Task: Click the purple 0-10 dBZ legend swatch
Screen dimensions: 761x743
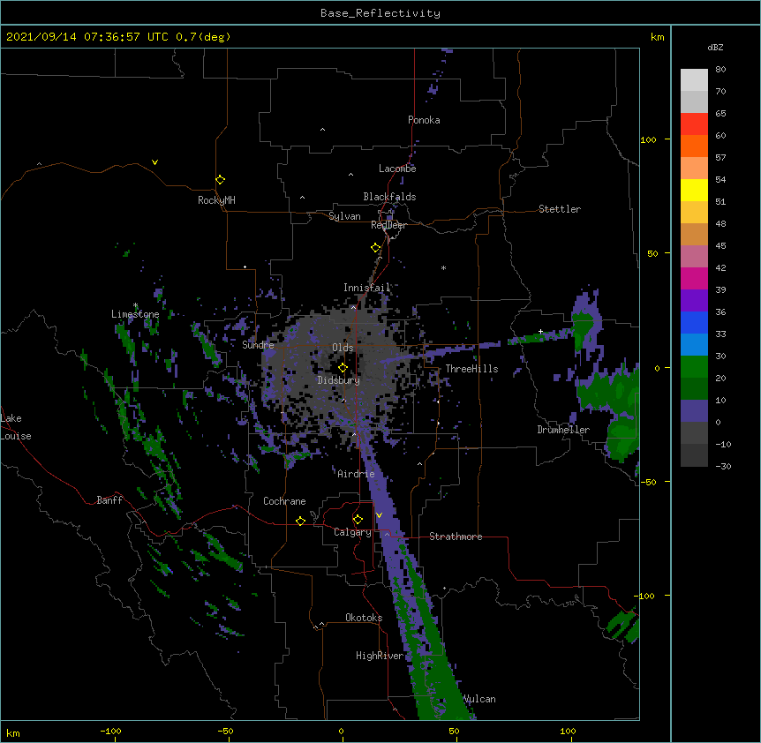Action: [x=694, y=411]
